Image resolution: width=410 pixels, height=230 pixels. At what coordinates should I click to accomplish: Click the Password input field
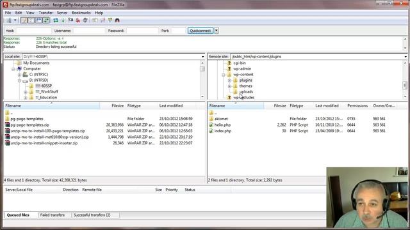click(x=142, y=31)
